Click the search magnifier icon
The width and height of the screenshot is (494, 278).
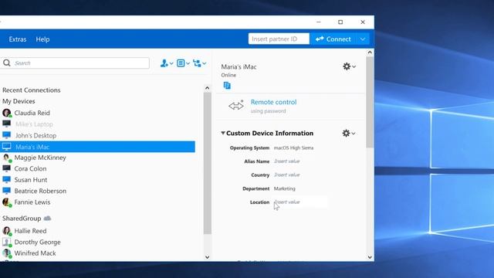[7, 63]
